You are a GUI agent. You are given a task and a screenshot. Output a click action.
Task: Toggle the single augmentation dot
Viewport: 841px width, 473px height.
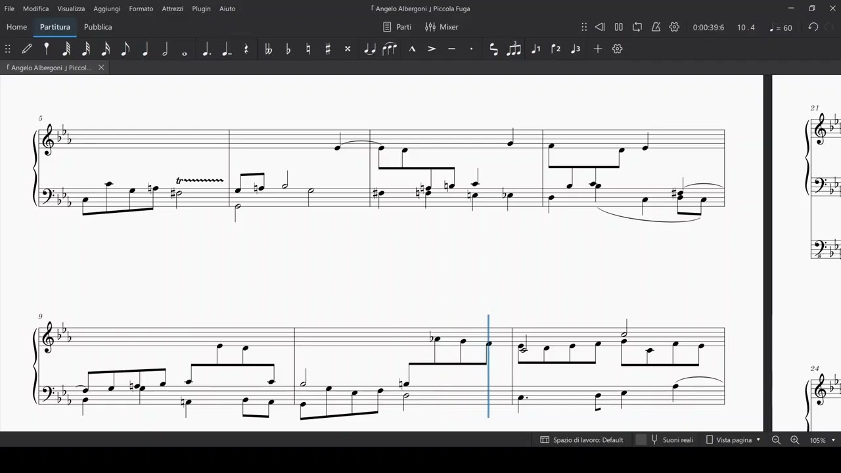tap(206, 49)
